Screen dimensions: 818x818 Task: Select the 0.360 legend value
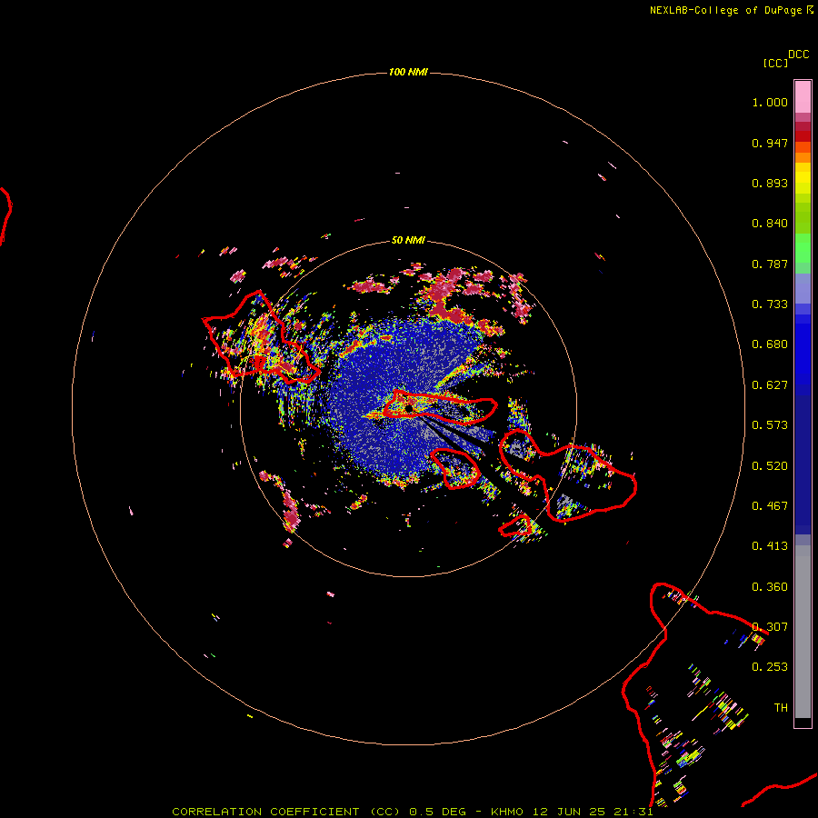coord(770,587)
